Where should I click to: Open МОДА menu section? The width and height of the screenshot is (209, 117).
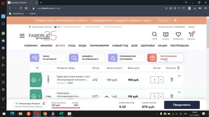tap(82, 45)
